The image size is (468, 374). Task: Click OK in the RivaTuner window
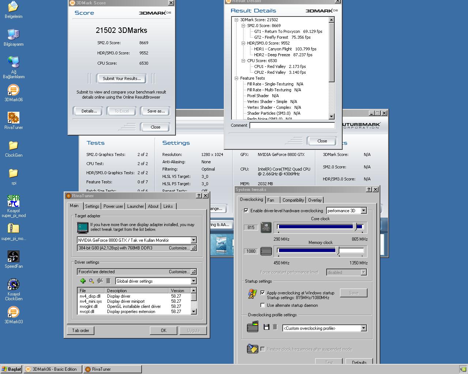click(163, 331)
